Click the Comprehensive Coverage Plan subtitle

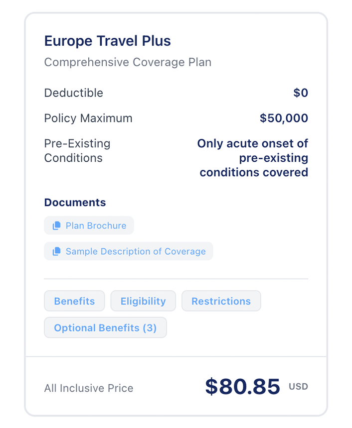click(x=128, y=62)
